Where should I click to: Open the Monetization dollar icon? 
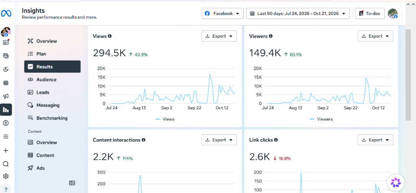[x=6, y=123]
